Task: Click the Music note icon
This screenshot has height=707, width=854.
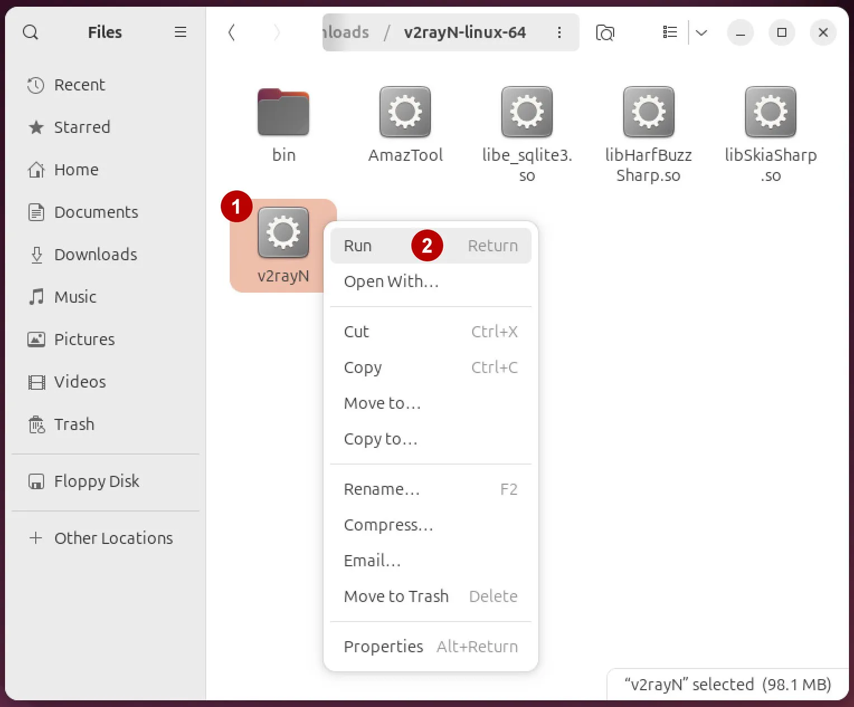Action: [x=36, y=297]
